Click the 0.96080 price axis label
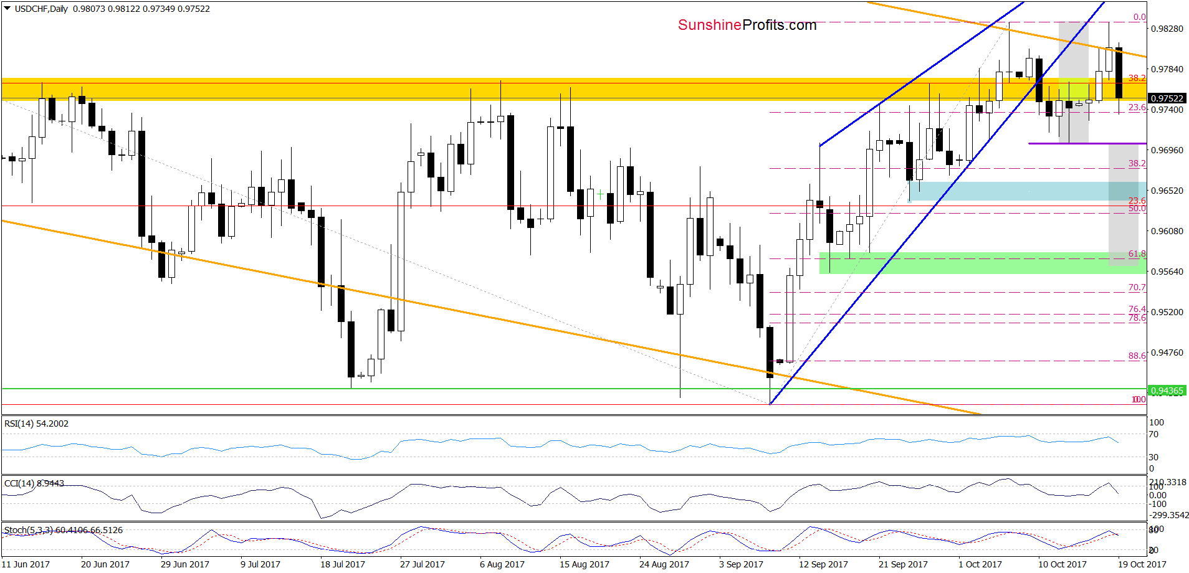 1167,231
